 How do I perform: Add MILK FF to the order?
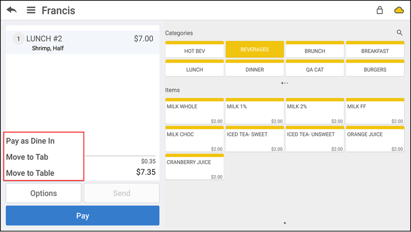pyautogui.click(x=375, y=111)
